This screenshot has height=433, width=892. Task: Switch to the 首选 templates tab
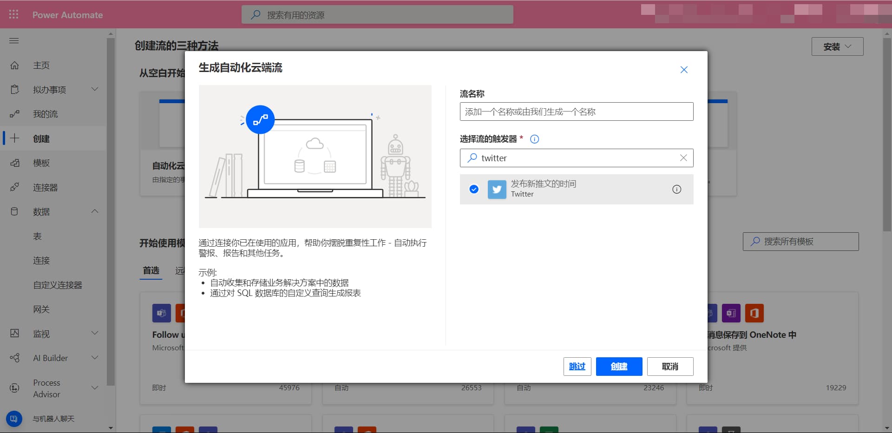(x=151, y=270)
